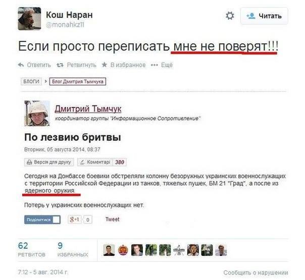Click the Ретвитнуть retweet icon
305x280 pixels.
click(60, 65)
